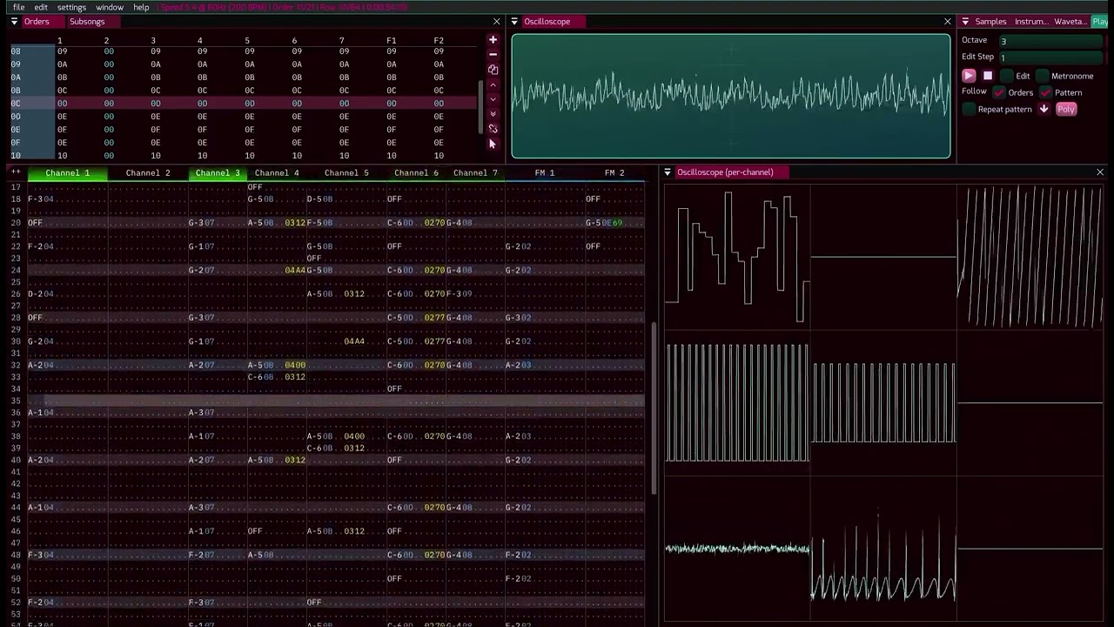This screenshot has width=1114, height=627.
Task: Click the Orders list vertical scrollbar
Action: (480, 109)
